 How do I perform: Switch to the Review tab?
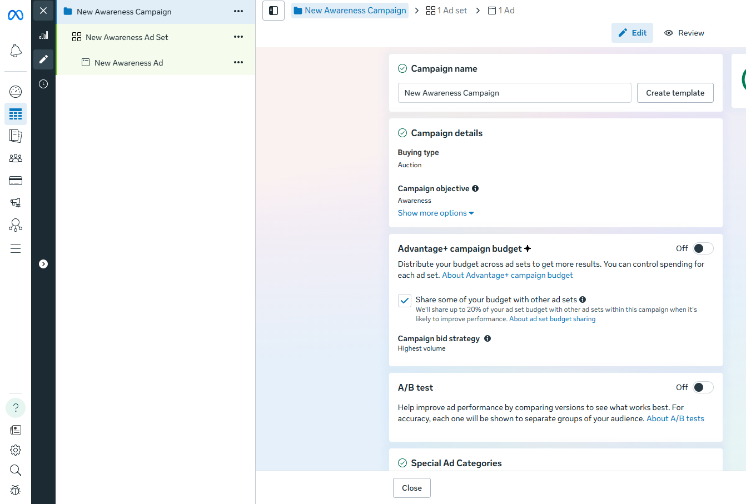[684, 33]
